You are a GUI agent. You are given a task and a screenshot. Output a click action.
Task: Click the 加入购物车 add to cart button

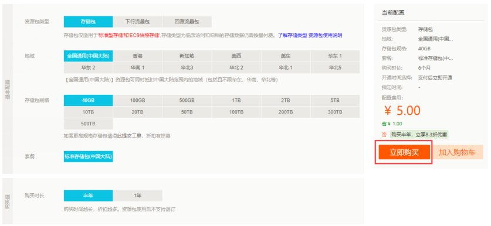[457, 152]
